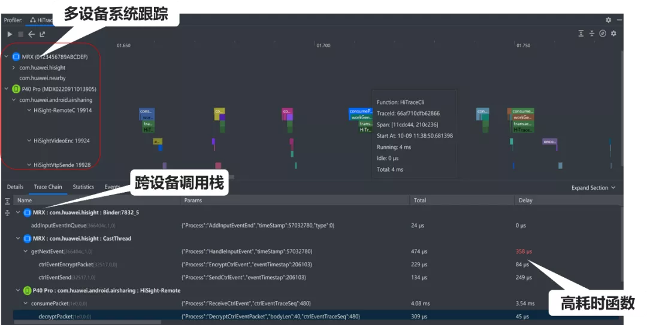Click the 4.08 ms total value
Image resolution: width=647 pixels, height=325 pixels.
pyautogui.click(x=420, y=303)
